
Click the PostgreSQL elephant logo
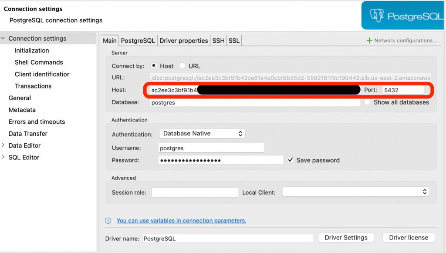377,15
